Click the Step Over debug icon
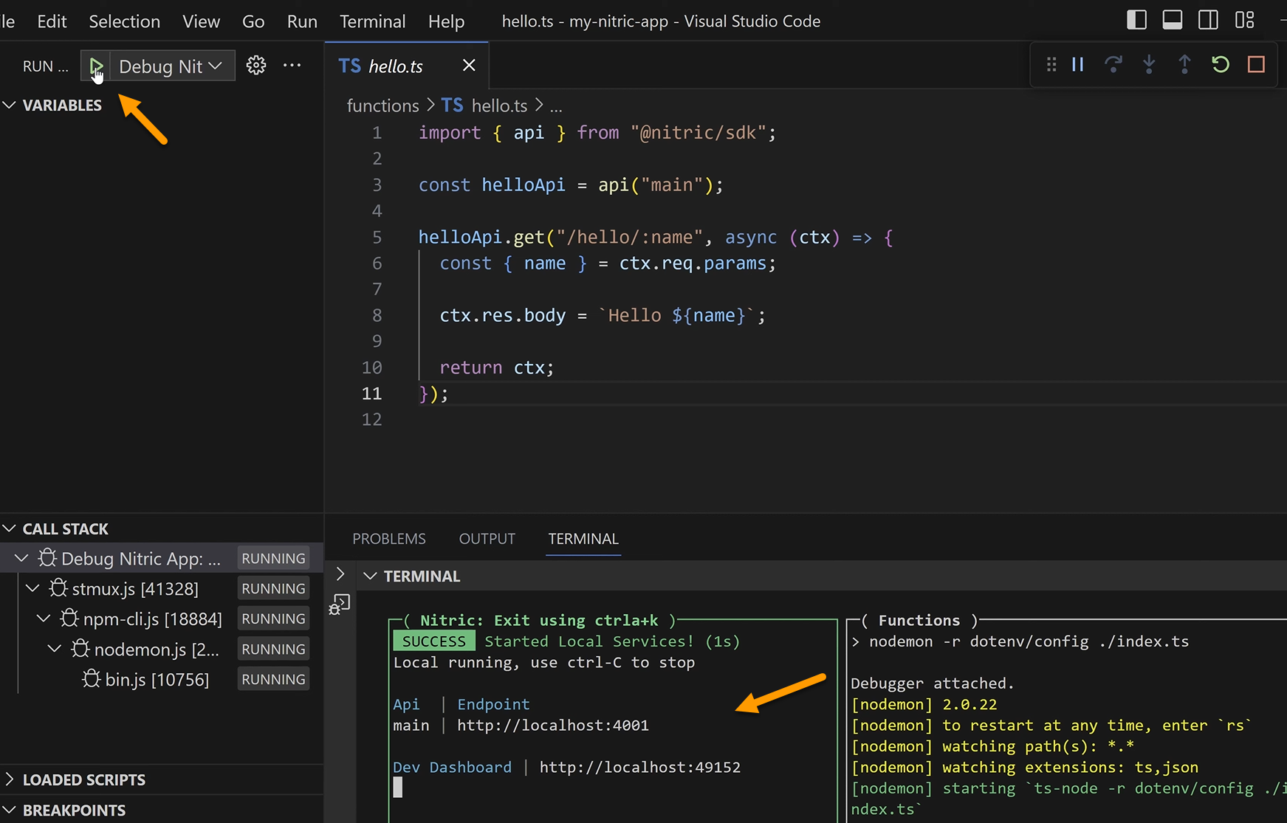 point(1113,64)
